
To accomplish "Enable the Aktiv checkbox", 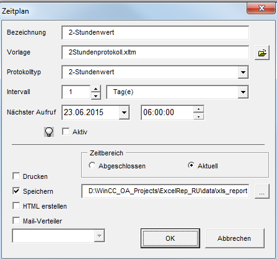I will point(66,132).
